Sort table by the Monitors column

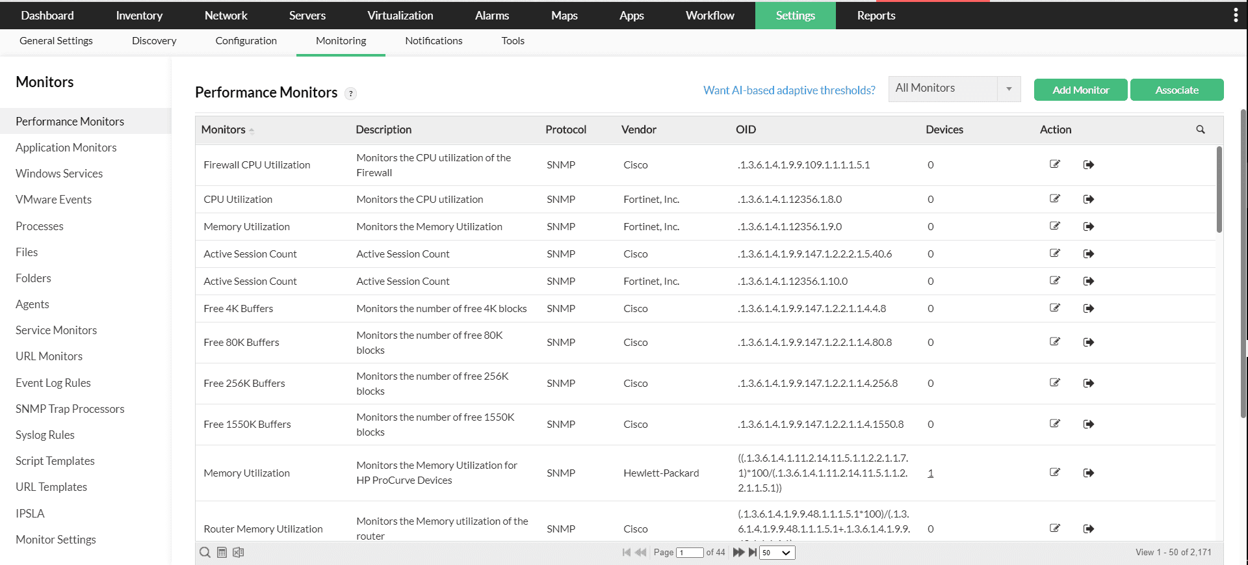pos(224,129)
